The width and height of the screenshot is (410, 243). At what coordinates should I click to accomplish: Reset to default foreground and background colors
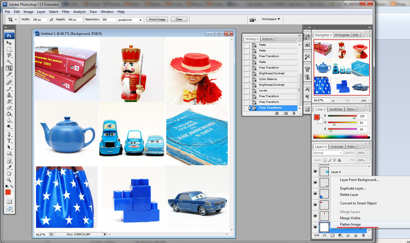pos(7,186)
